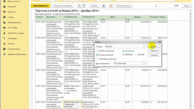Click the Аналитика Дт column header

(73, 18)
